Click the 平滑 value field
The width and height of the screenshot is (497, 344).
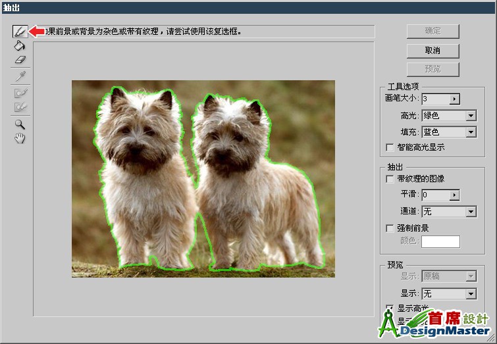[436, 195]
